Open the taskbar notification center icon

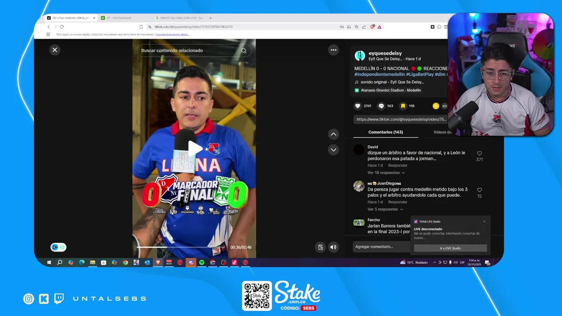[x=487, y=262]
